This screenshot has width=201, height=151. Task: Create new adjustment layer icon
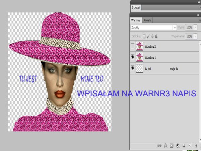(x=177, y=146)
